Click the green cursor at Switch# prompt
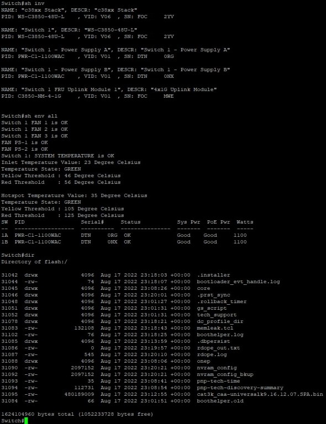 click(x=26, y=421)
